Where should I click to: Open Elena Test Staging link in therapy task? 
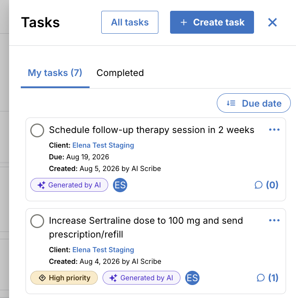pos(103,146)
